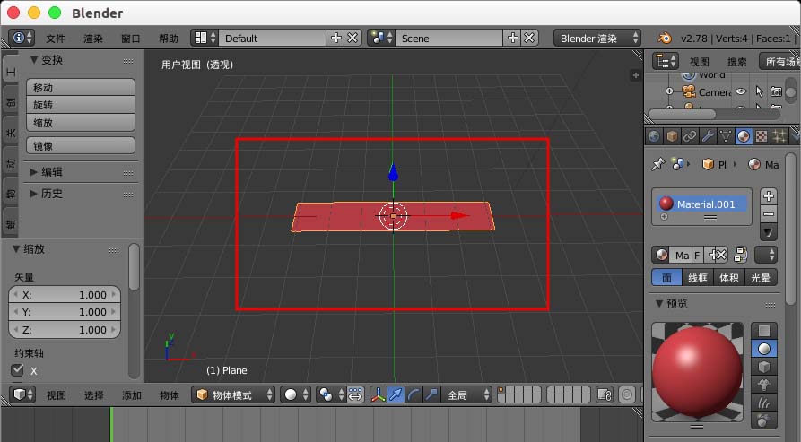
Task: Select the first scene layer button
Action: coord(501,391)
